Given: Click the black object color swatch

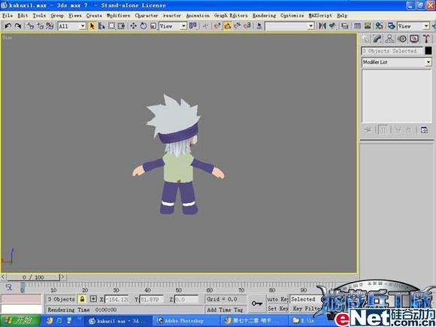Looking at the screenshot, I should (428, 50).
